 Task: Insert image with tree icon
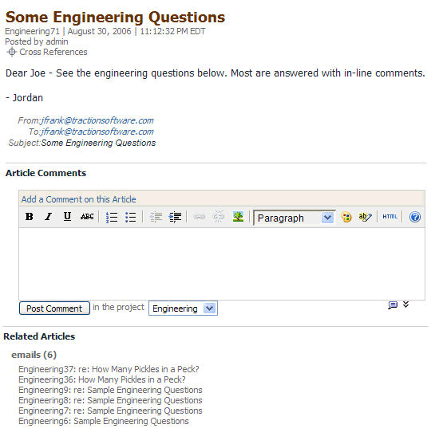[x=238, y=217]
